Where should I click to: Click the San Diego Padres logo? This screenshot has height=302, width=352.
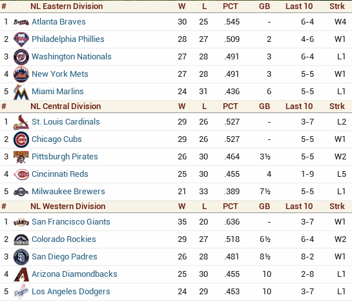[21, 257]
